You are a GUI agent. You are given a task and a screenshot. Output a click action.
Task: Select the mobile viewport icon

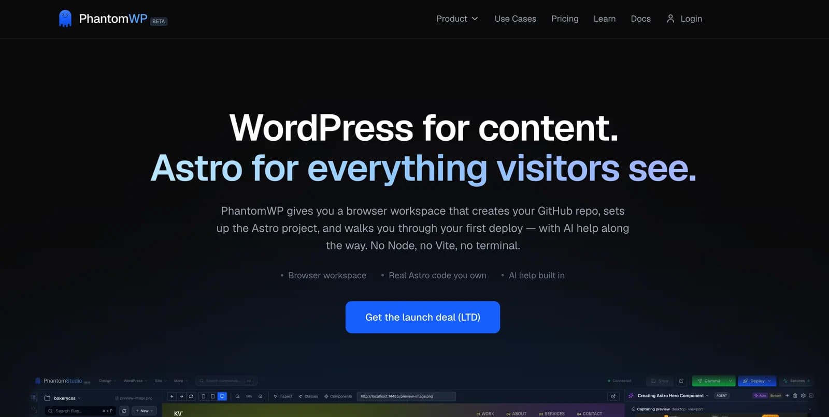203,396
